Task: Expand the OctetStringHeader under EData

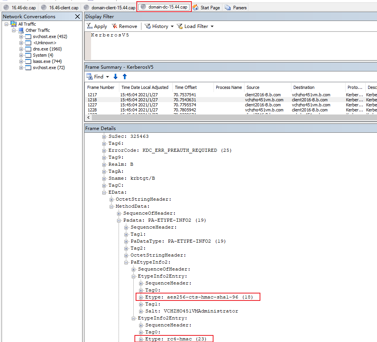Action: (111, 200)
